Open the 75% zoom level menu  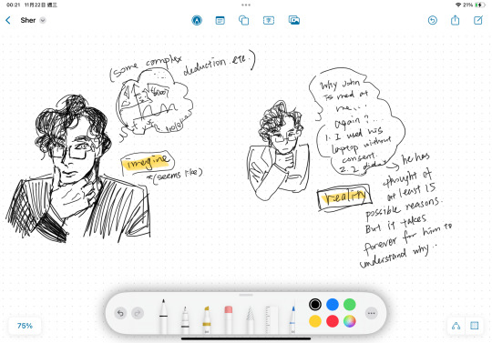(x=25, y=326)
